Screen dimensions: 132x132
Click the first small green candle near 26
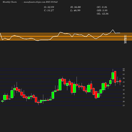[x=2, y=101]
